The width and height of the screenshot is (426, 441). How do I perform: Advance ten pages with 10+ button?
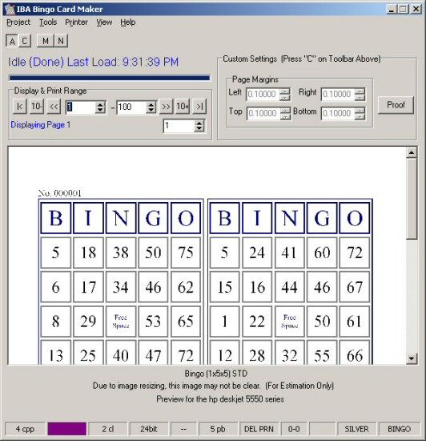coord(183,107)
